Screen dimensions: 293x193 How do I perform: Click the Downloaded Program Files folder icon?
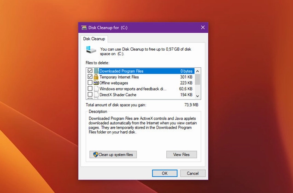[96, 71]
